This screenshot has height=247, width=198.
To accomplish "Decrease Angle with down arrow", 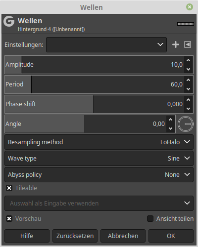I will tap(170, 128).
